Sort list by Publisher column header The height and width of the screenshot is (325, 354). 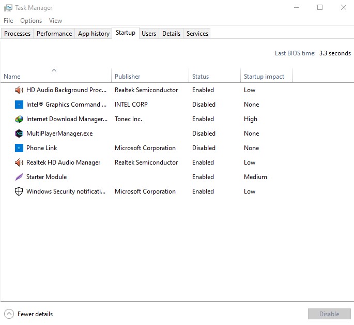(x=128, y=77)
